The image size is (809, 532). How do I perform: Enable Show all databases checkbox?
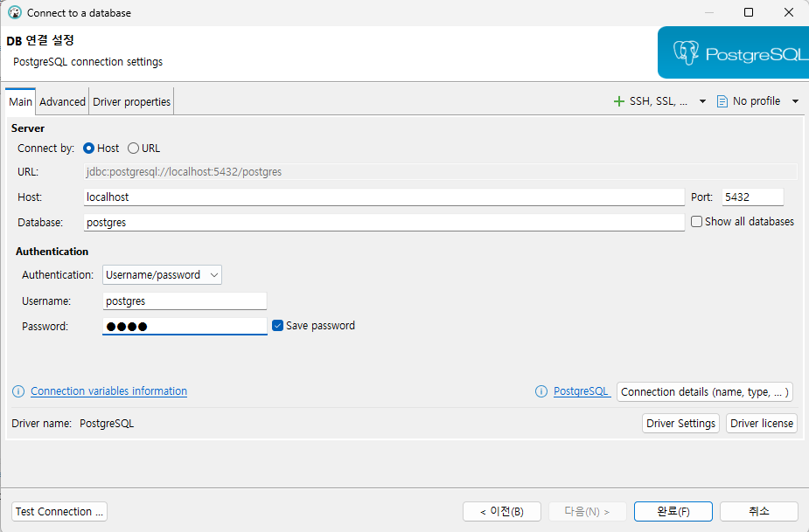pos(696,221)
